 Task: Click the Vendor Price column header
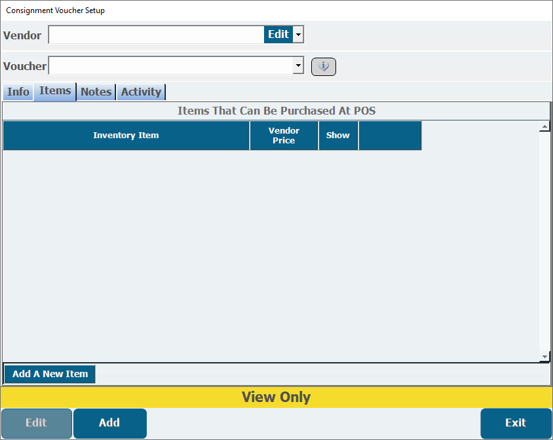coord(284,136)
